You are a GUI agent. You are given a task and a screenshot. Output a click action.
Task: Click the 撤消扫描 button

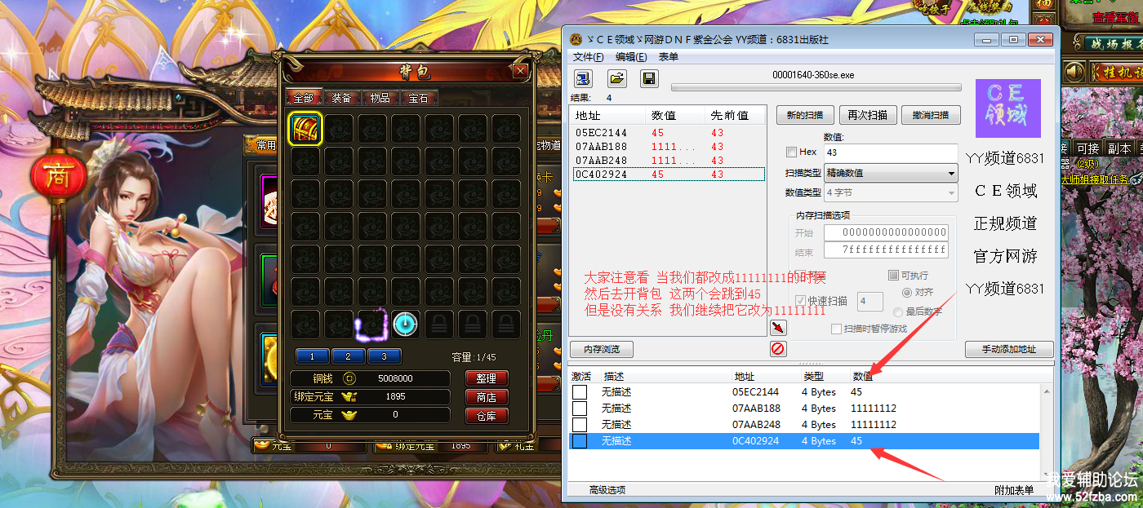pos(931,115)
